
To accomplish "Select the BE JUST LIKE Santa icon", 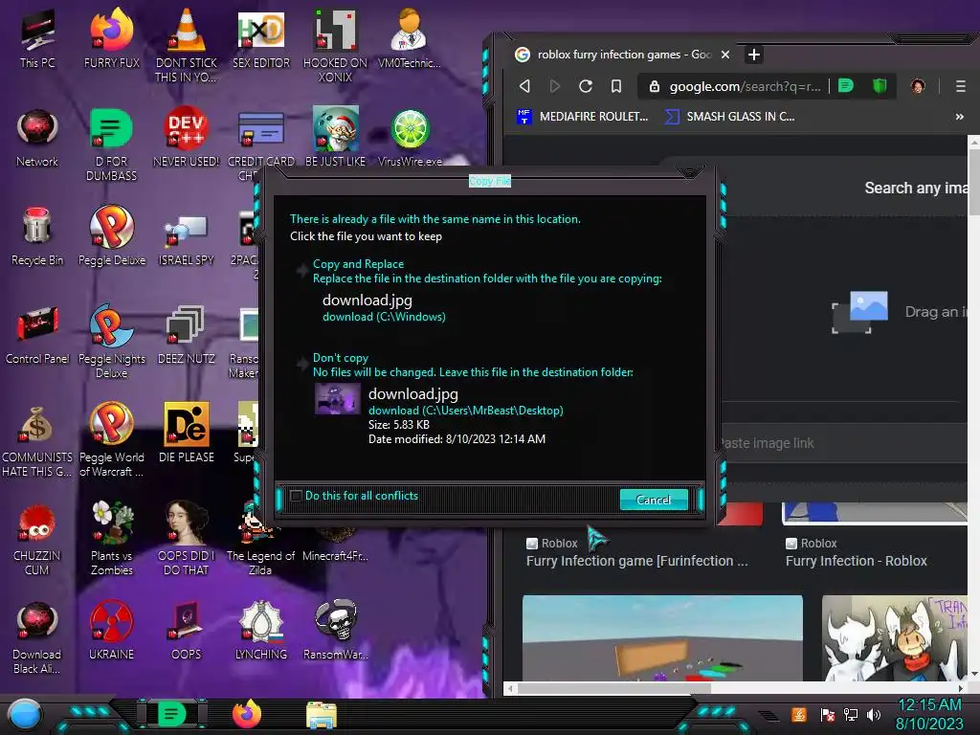I will (335, 138).
